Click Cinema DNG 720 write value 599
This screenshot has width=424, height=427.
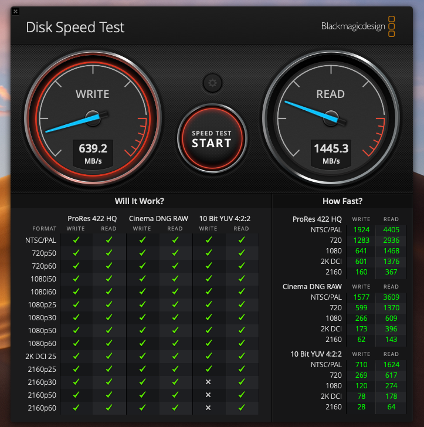(x=361, y=308)
